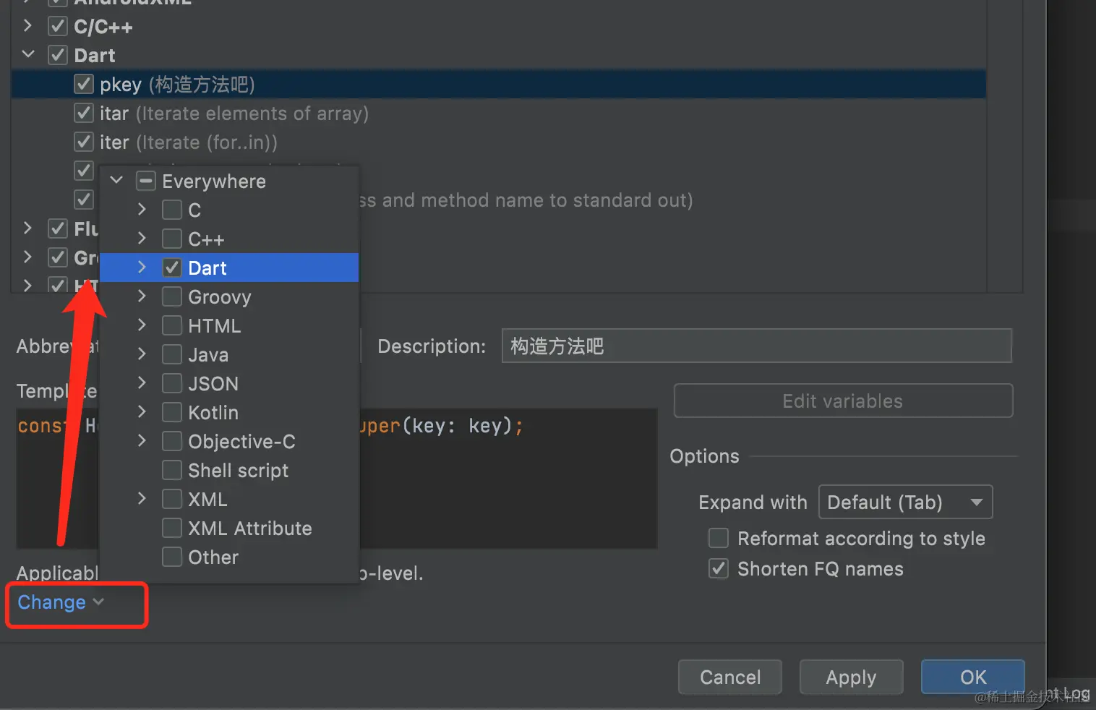
Task: Click the Description text field
Action: [x=756, y=346]
